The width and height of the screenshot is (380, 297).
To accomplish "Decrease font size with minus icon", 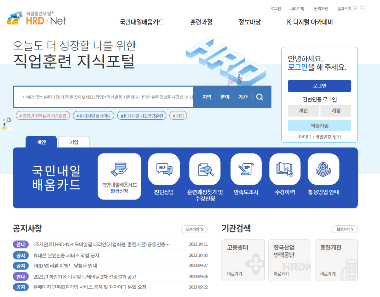I will (362, 9).
